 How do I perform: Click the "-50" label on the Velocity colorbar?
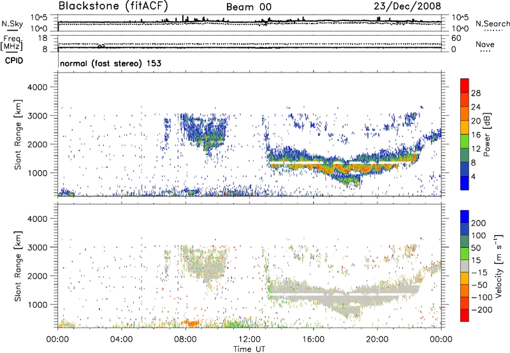point(479,285)
